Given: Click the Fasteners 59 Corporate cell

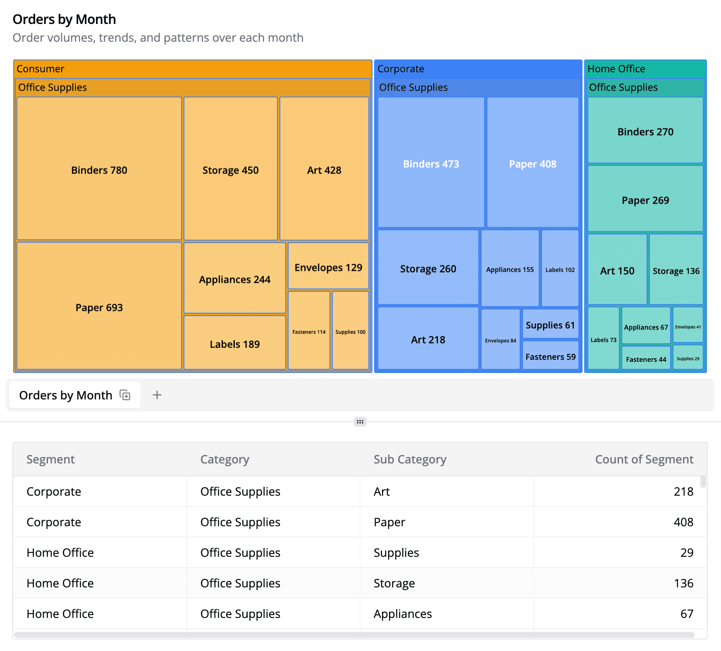Looking at the screenshot, I should coord(550,356).
